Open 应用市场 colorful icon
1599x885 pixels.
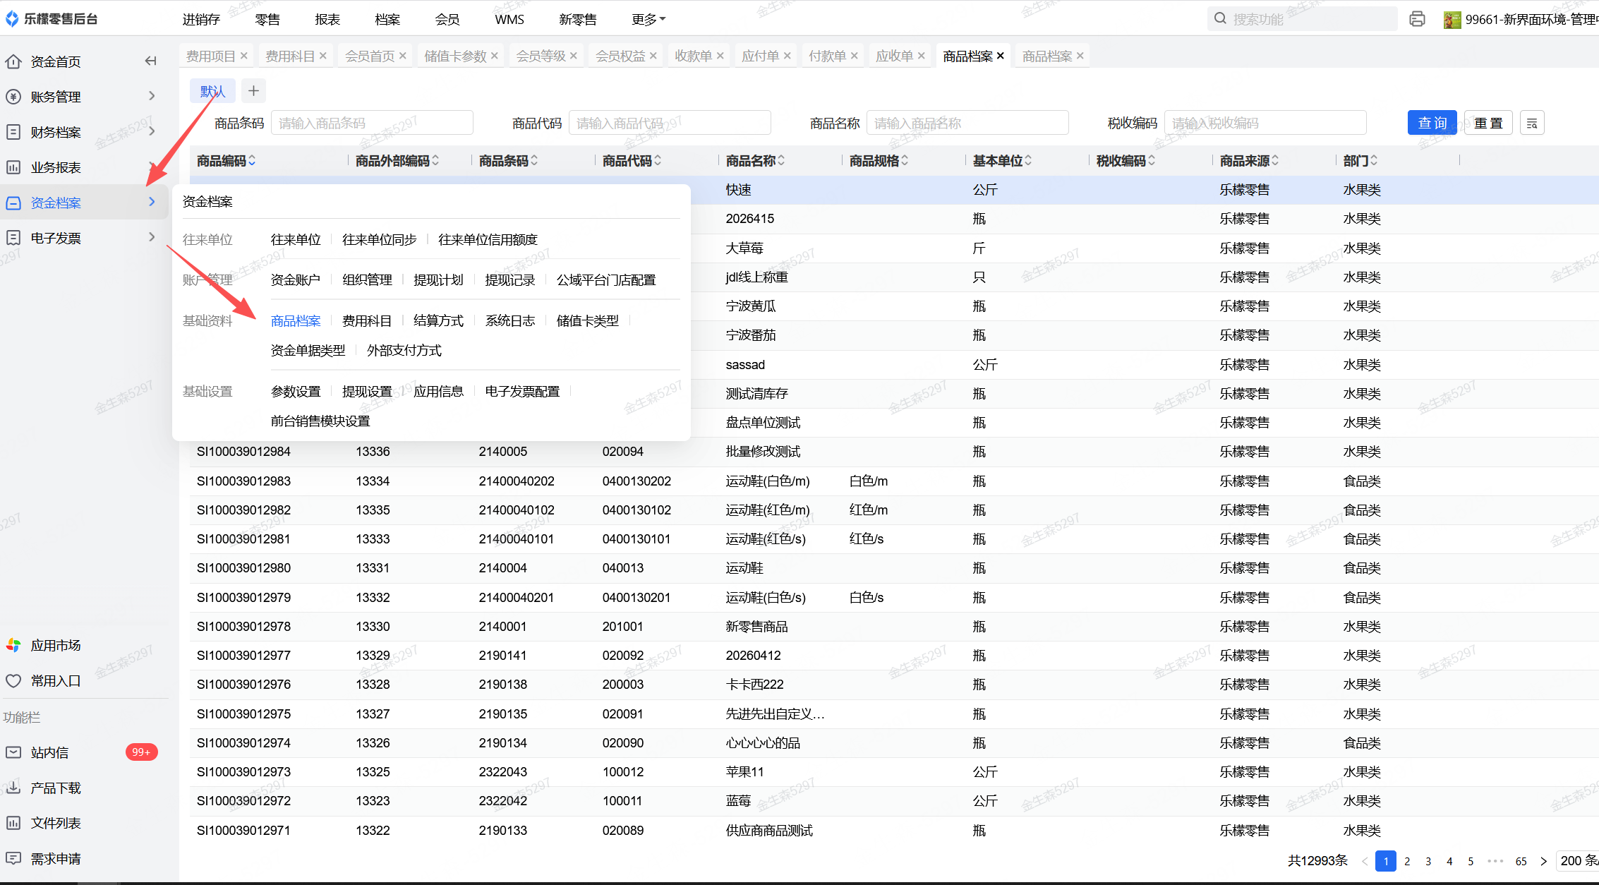coord(13,645)
